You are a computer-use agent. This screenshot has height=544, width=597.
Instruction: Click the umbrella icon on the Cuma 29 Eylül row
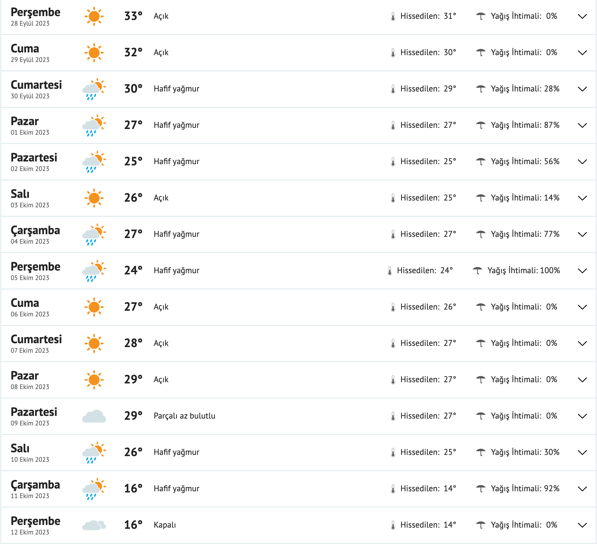coord(481,52)
